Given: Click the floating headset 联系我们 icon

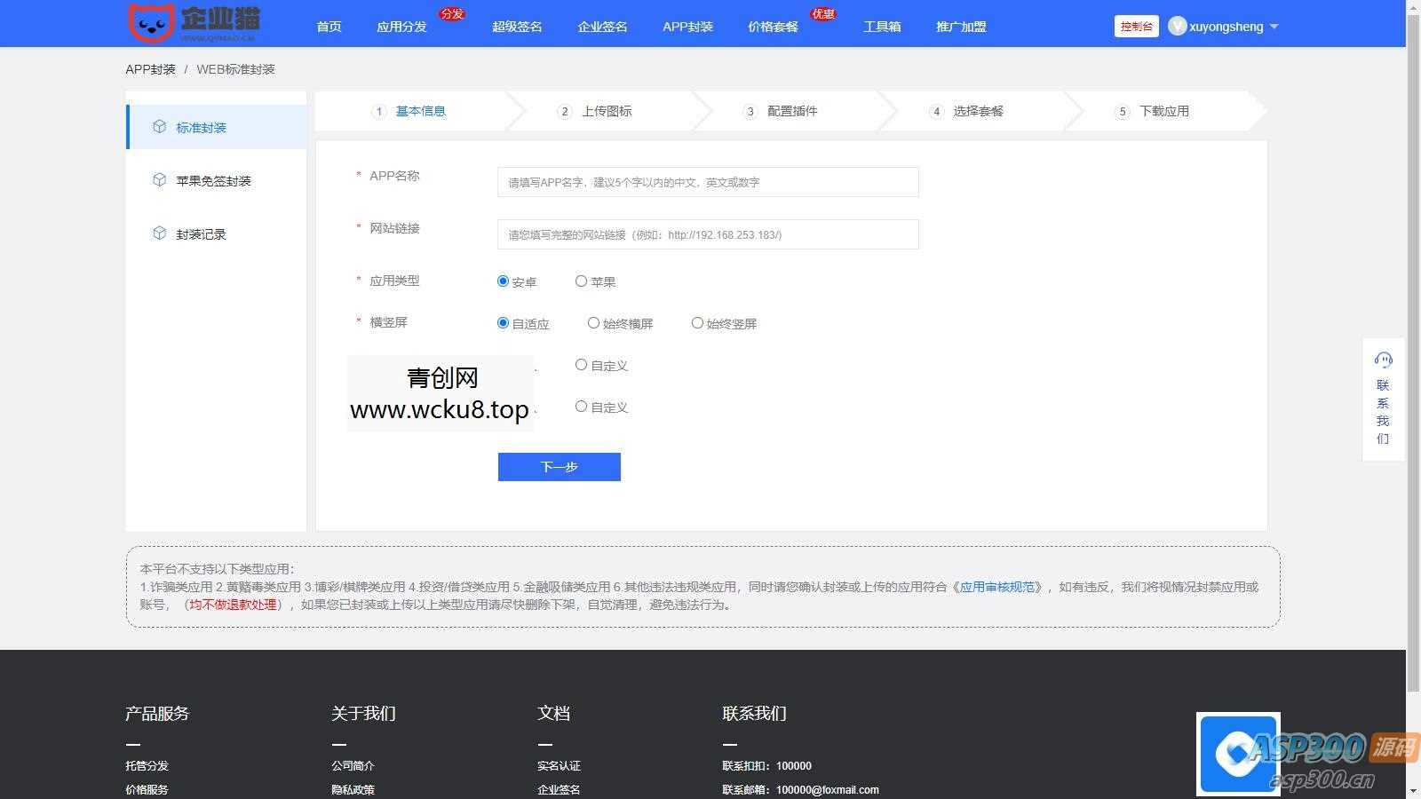Looking at the screenshot, I should pyautogui.click(x=1384, y=360).
